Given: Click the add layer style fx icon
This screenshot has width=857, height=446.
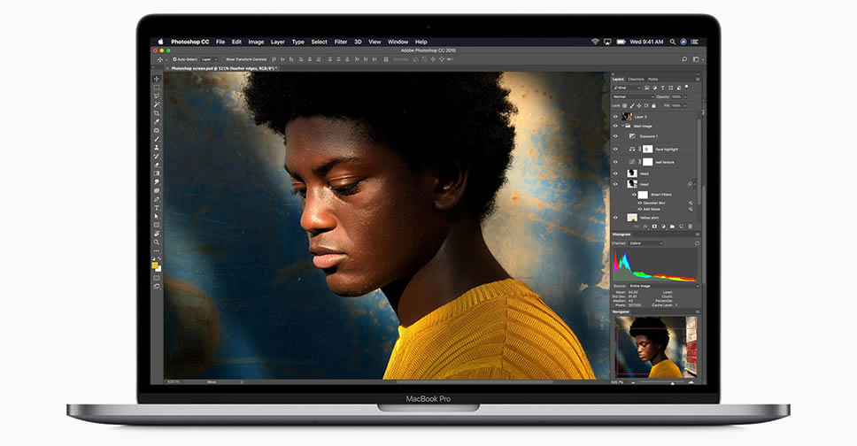Looking at the screenshot, I should [x=644, y=227].
